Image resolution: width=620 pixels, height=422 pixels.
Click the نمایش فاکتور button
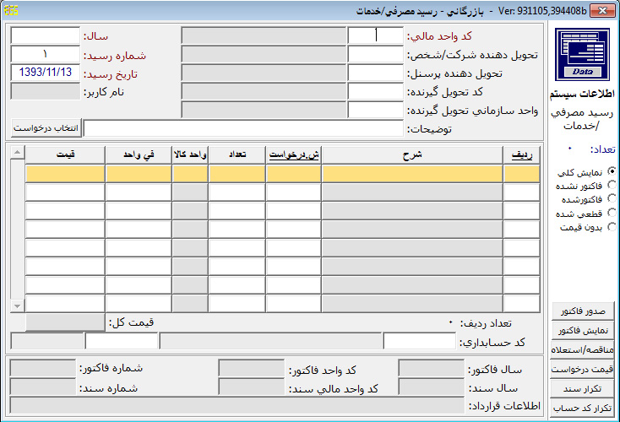[x=583, y=330]
